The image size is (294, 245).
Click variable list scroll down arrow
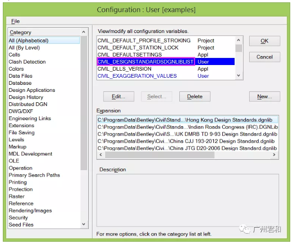pyautogui.click(x=238, y=75)
